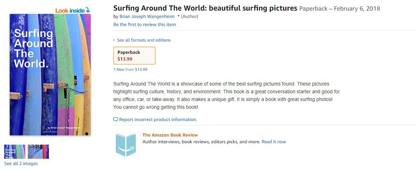The height and width of the screenshot is (170, 417).
Task: Click the Amazon Book Review book icon
Action: pyautogui.click(x=126, y=145)
